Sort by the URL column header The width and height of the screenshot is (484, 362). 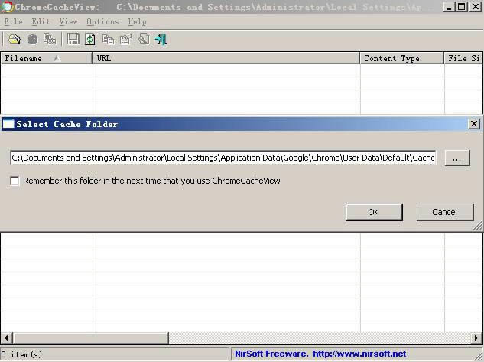pyautogui.click(x=226, y=58)
